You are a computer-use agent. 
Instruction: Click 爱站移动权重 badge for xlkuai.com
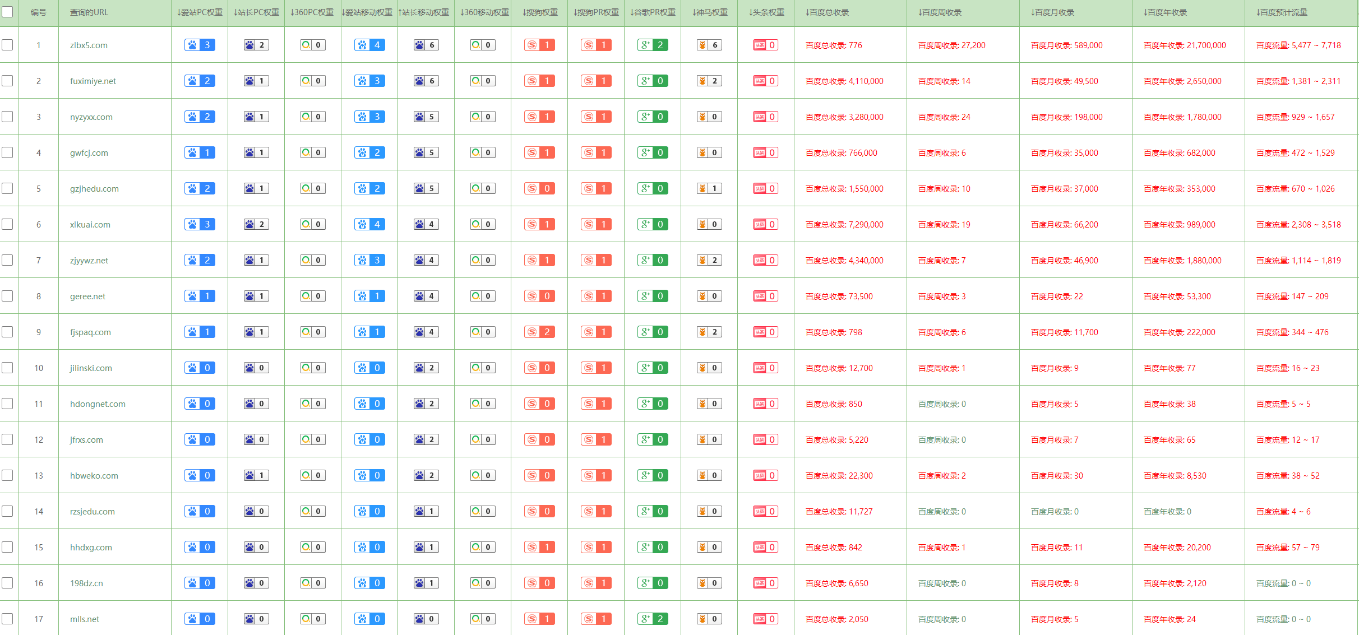[x=369, y=224]
